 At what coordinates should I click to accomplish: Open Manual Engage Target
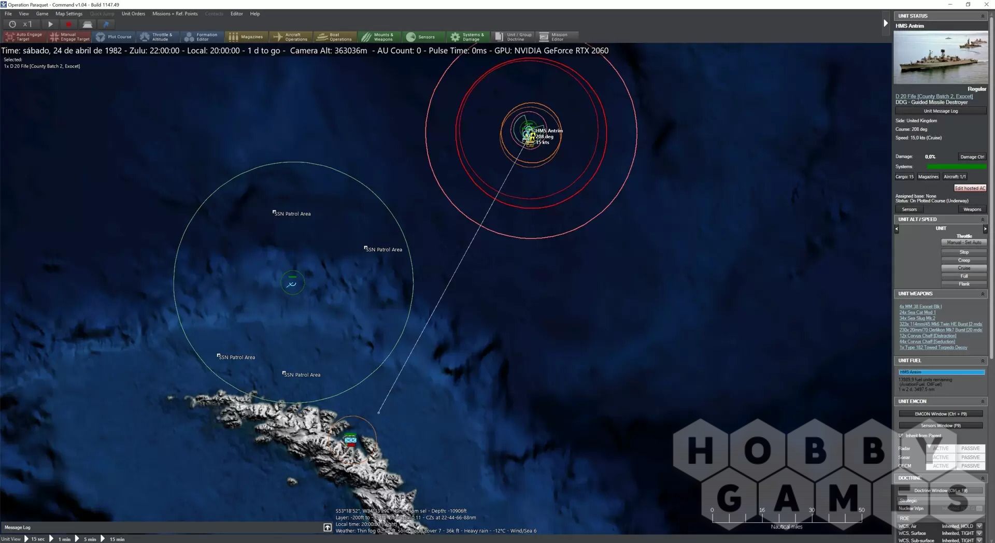point(69,37)
